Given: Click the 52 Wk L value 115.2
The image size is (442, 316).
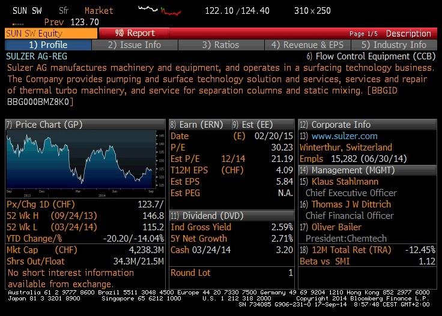Looking at the screenshot, I should point(153,227).
